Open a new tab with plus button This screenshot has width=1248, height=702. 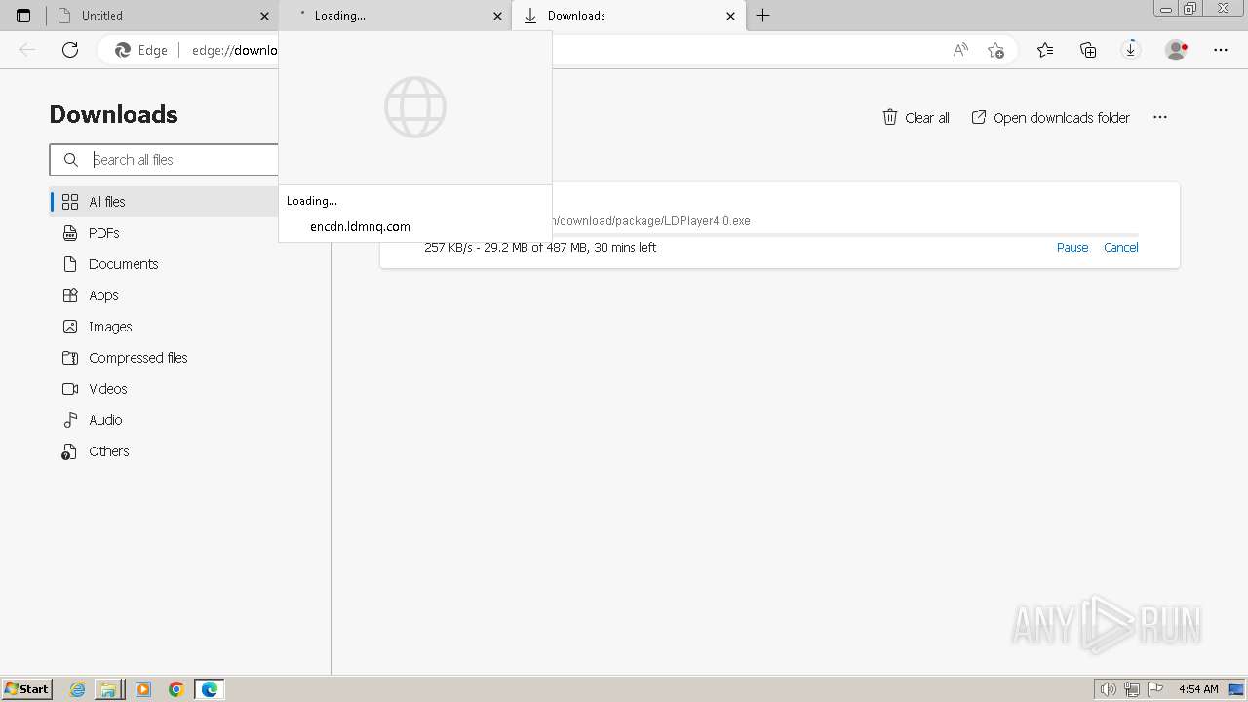pos(763,16)
